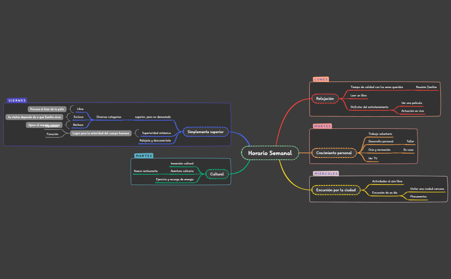Click the teal MARTES label above Cultural

[144, 156]
